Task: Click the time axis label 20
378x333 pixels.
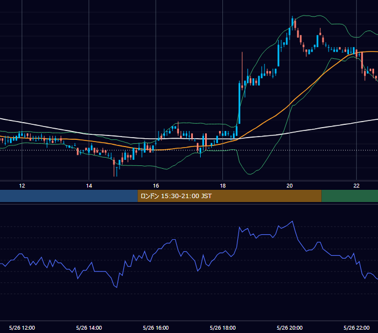Action: click(290, 186)
